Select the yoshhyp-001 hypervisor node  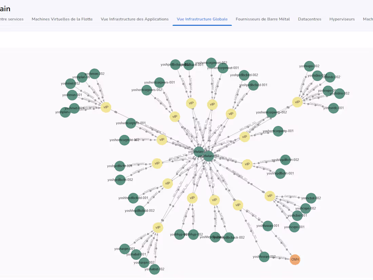pos(179,234)
